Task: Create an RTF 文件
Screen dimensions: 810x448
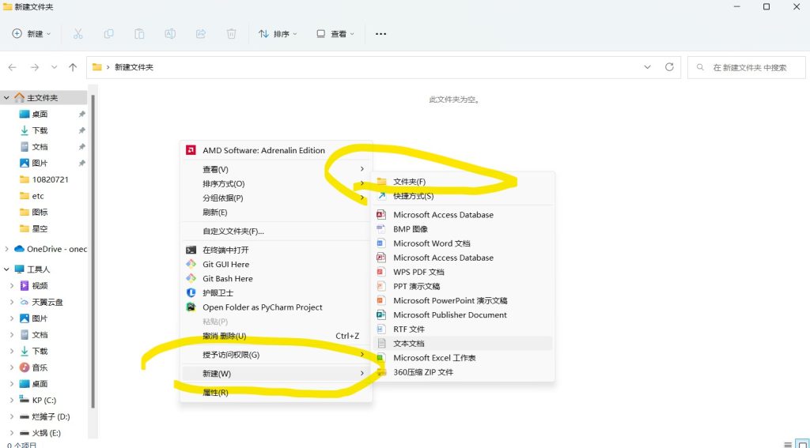Action: click(x=464, y=329)
